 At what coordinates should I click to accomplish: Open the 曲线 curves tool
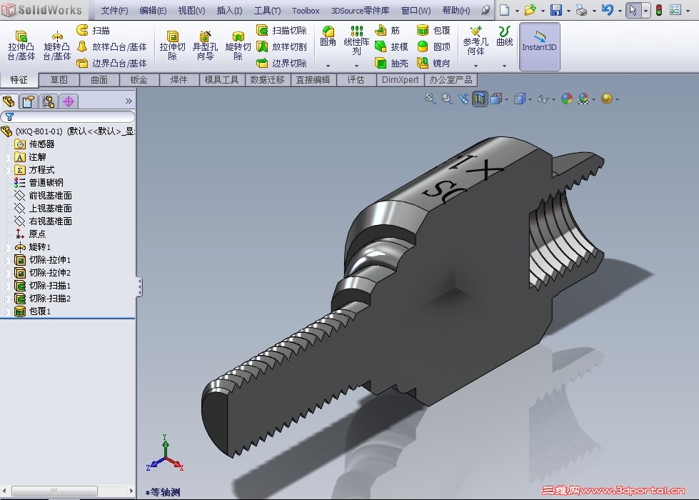tap(504, 36)
